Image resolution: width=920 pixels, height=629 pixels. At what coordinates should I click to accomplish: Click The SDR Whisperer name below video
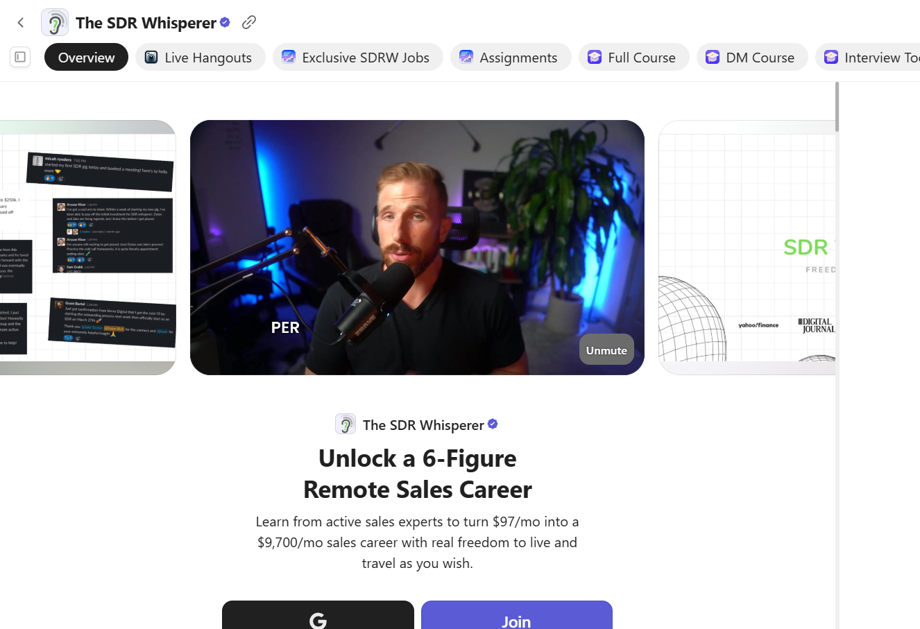[x=423, y=425]
